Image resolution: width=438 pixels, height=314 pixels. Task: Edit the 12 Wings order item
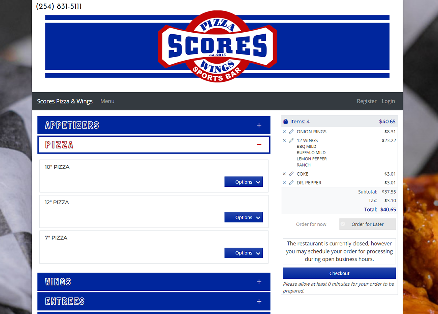coord(291,140)
